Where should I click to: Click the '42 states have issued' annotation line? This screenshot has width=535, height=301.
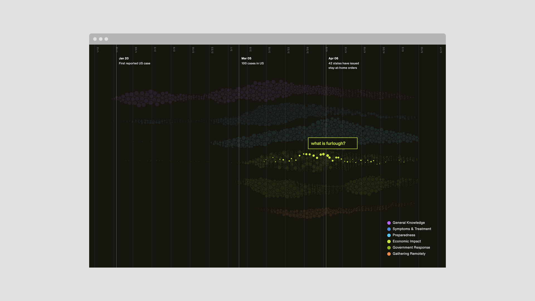click(x=344, y=64)
